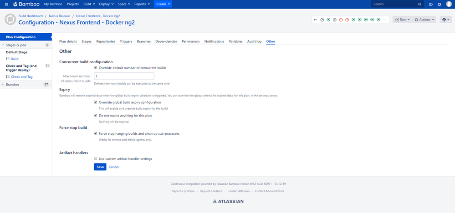Click the Build job list icon
Image resolution: width=455 pixels, height=213 pixels.
coord(8,59)
